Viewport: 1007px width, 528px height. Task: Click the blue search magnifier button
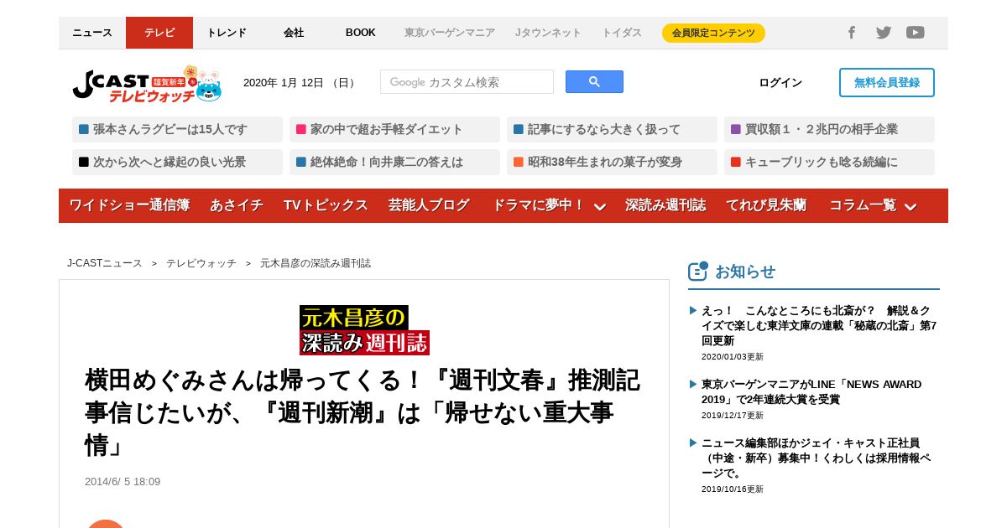[594, 81]
